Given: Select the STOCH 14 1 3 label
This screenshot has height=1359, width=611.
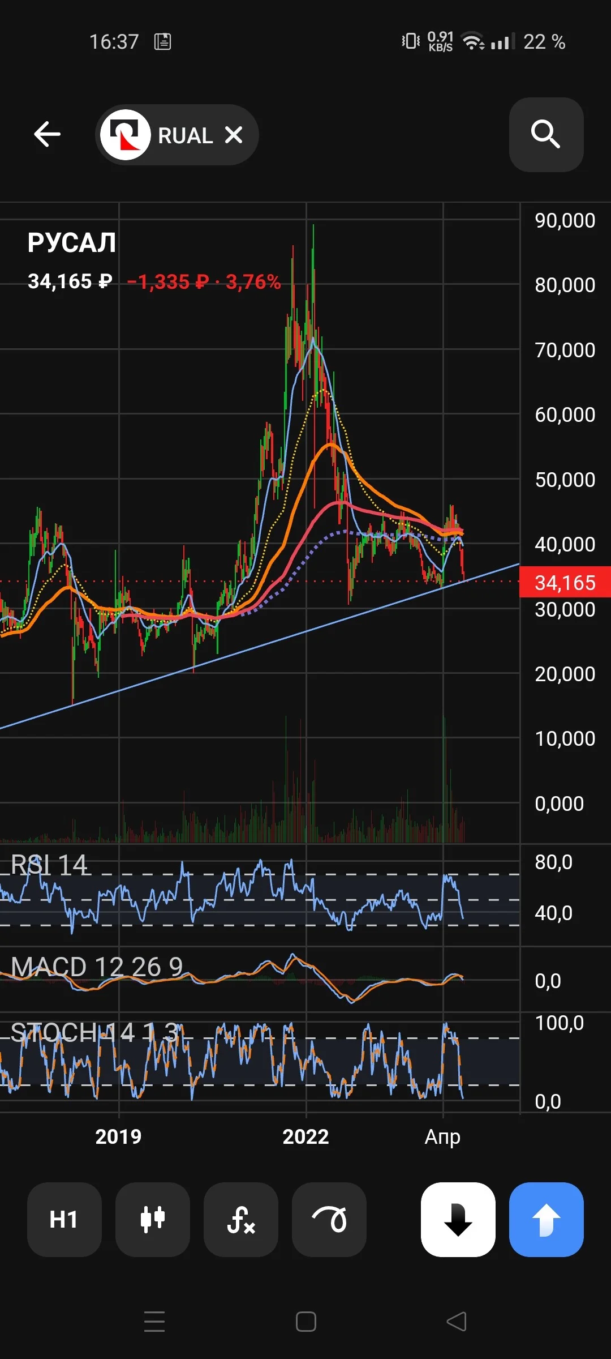Looking at the screenshot, I should [96, 1032].
